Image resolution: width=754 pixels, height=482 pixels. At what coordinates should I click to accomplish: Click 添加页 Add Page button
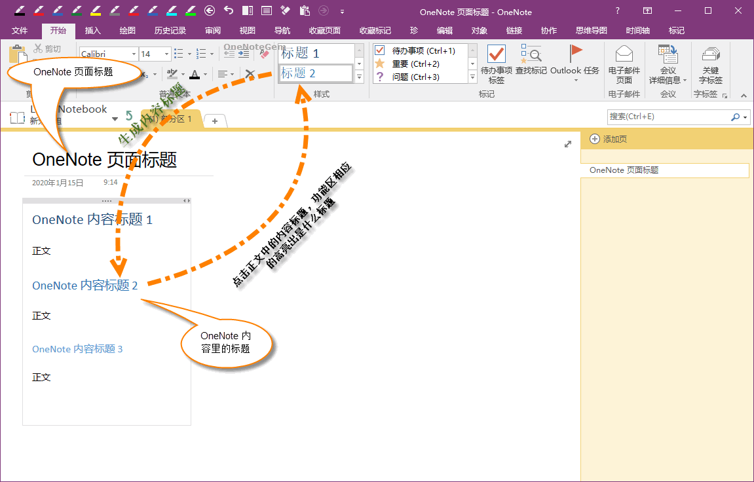[609, 139]
